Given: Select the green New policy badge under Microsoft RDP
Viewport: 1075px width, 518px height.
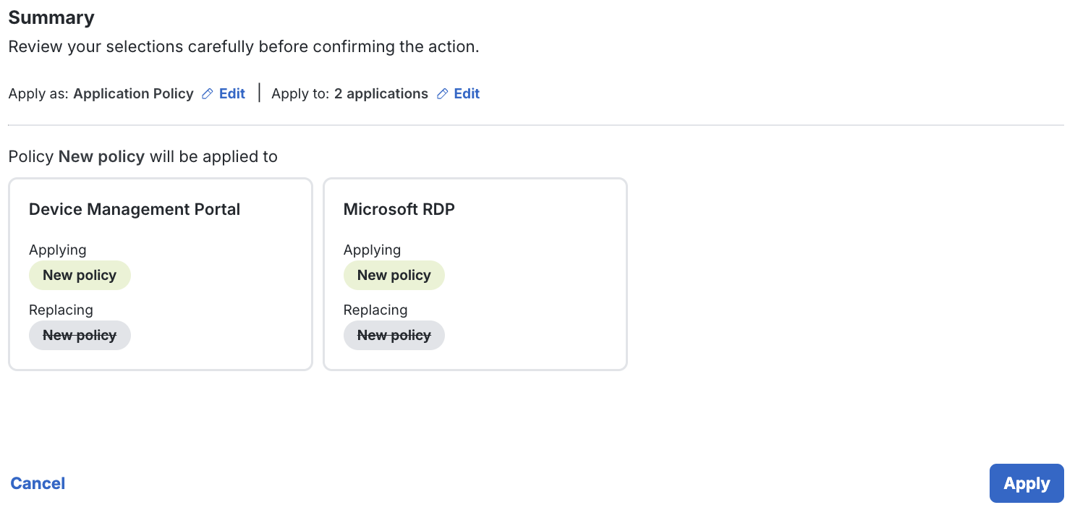Looking at the screenshot, I should [x=394, y=275].
